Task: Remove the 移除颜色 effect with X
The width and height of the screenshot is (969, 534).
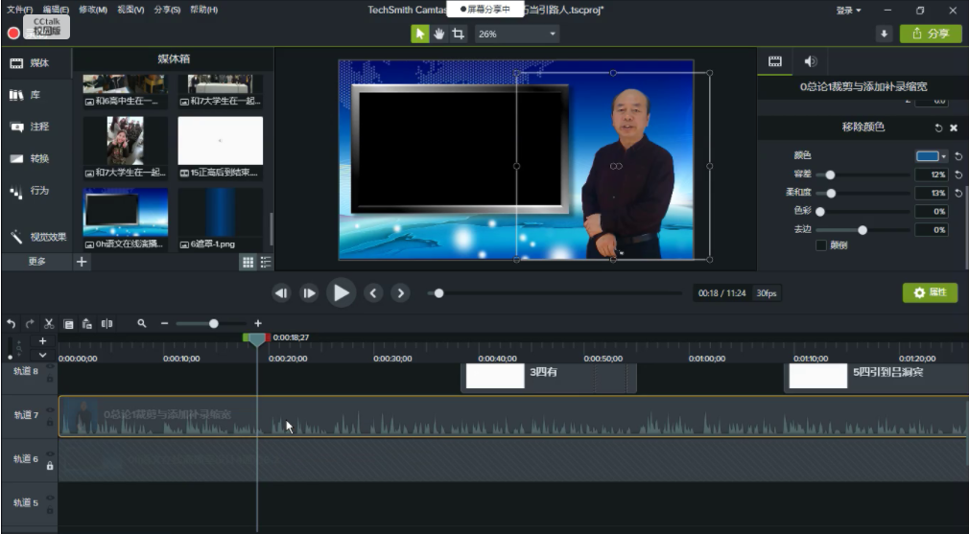Action: tap(954, 128)
